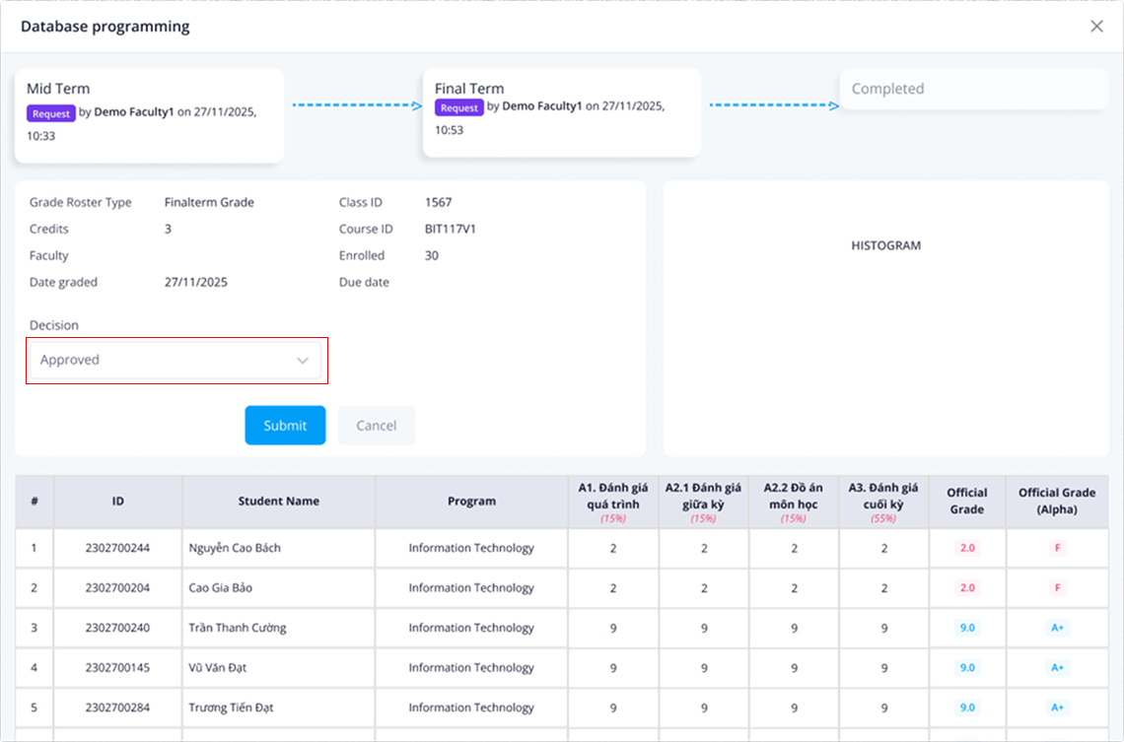This screenshot has width=1124, height=742.
Task: Click the chevron arrow in Decision field
Action: [x=303, y=361]
